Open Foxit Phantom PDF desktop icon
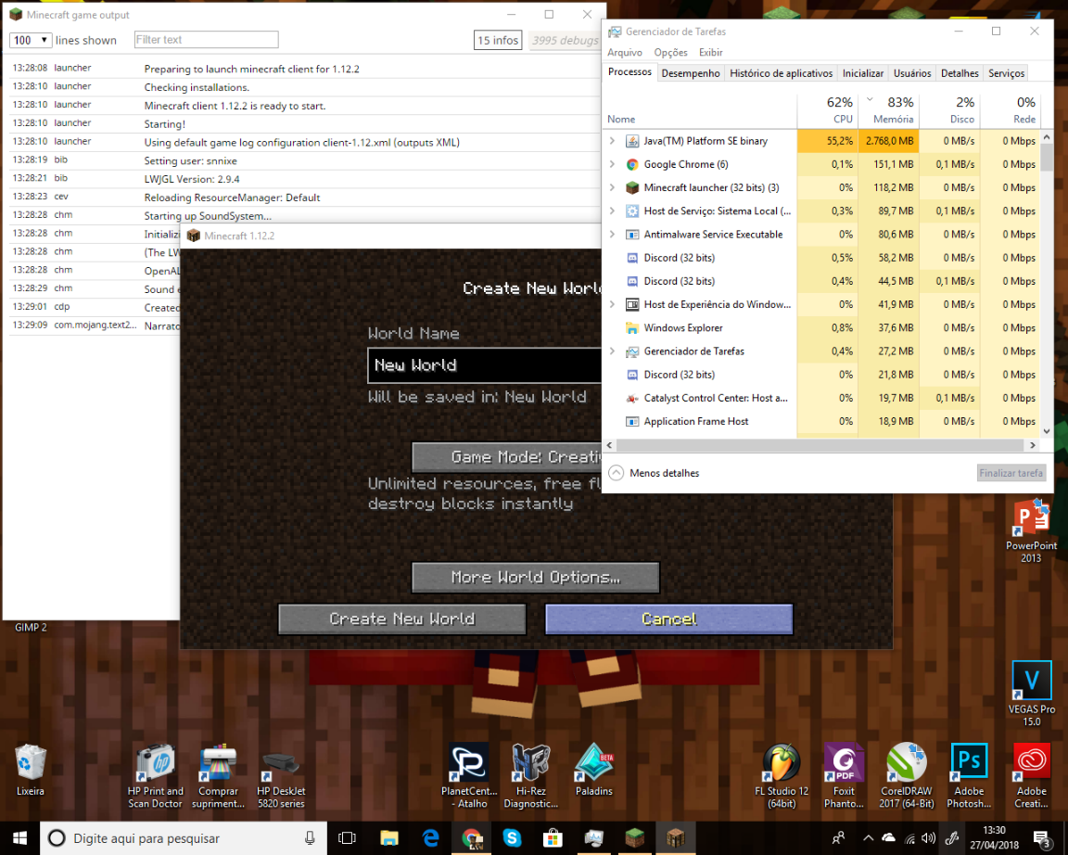Viewport: 1068px width, 855px height. pos(844,776)
